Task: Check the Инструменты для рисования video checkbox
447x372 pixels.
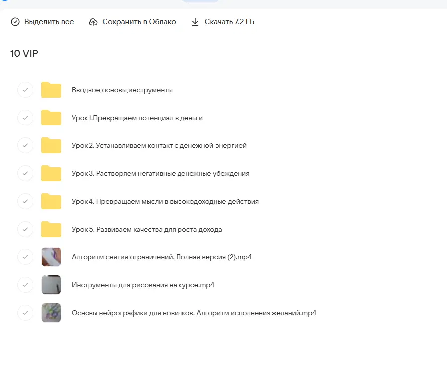Action: coord(25,285)
